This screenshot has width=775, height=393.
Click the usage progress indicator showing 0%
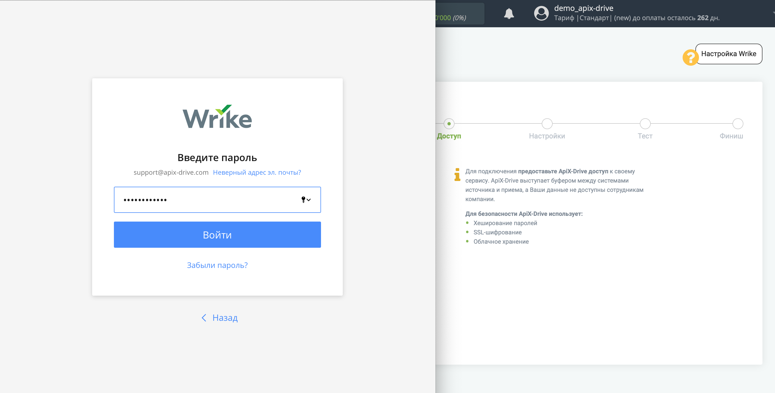460,14
